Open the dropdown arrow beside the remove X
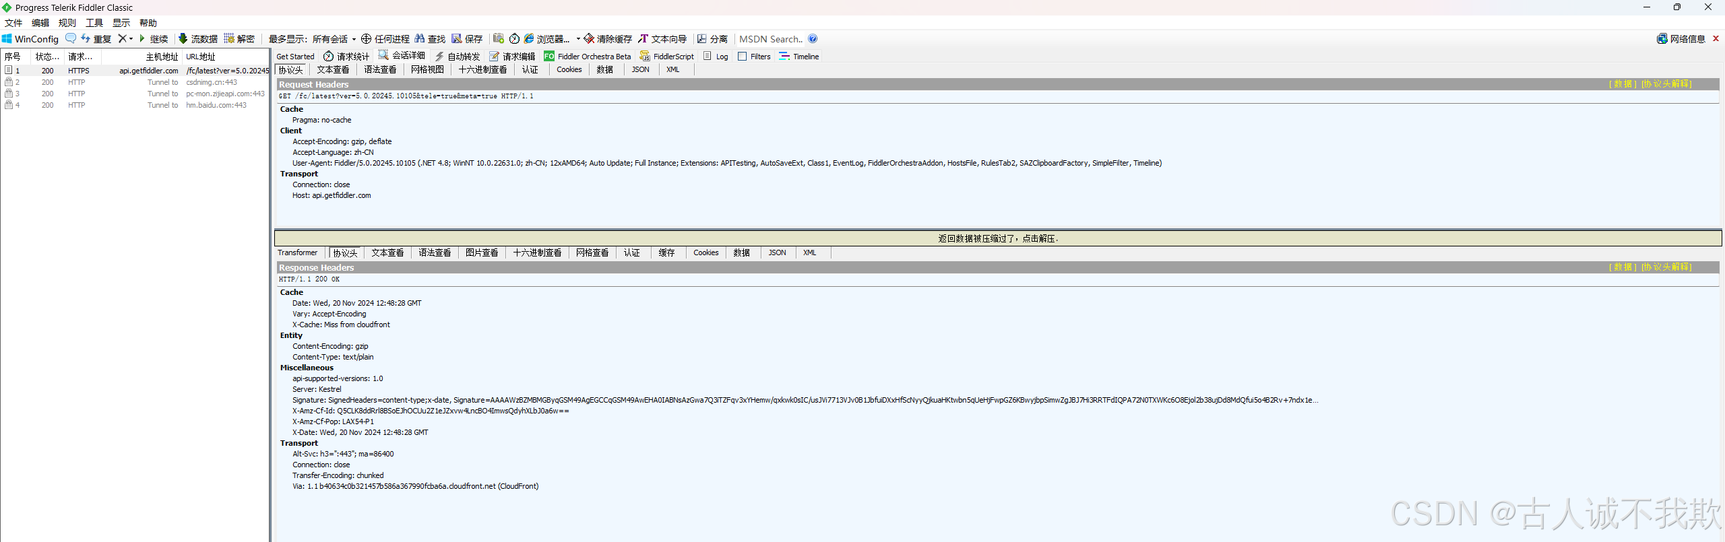The image size is (1725, 542). [x=131, y=39]
